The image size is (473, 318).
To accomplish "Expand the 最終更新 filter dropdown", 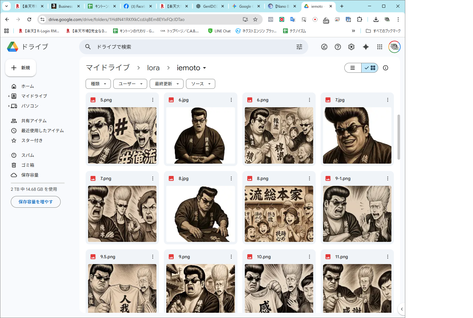I will click(166, 84).
